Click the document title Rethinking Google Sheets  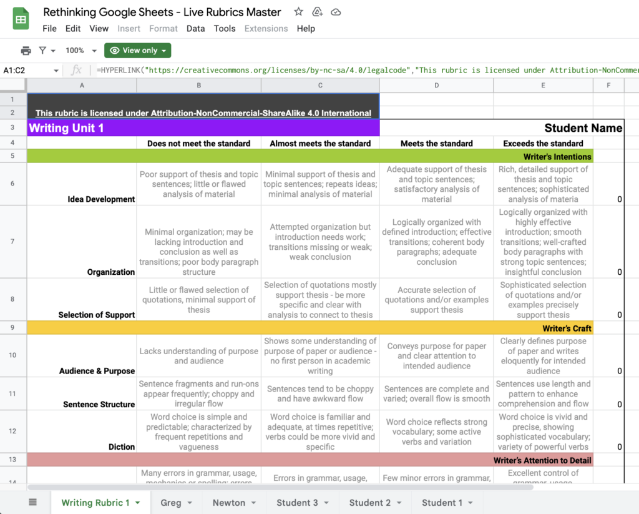[162, 12]
